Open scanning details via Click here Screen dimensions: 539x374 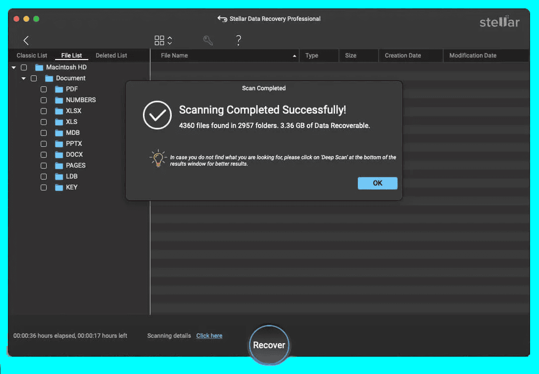pos(209,336)
